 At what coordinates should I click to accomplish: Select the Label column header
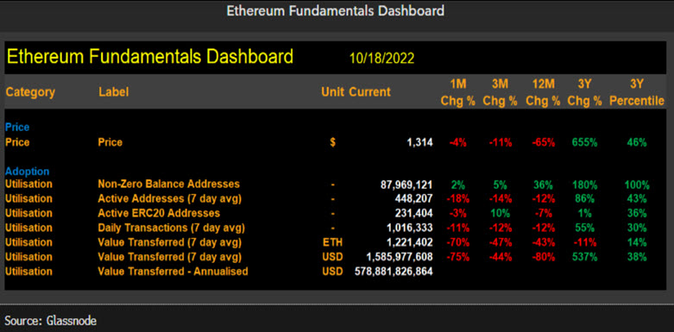coord(113,92)
